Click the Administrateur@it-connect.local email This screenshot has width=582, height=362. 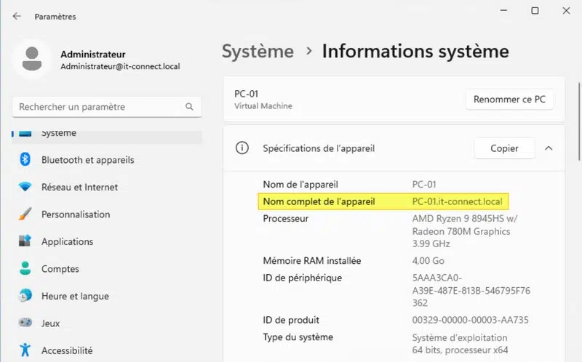120,66
